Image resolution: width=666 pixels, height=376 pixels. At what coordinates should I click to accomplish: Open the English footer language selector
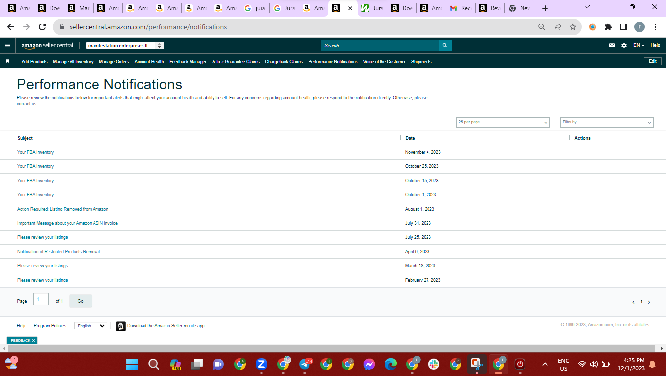[91, 326]
